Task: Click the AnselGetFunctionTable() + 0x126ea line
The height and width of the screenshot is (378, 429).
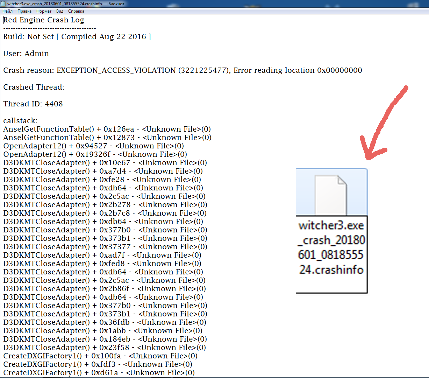Action: tap(107, 129)
